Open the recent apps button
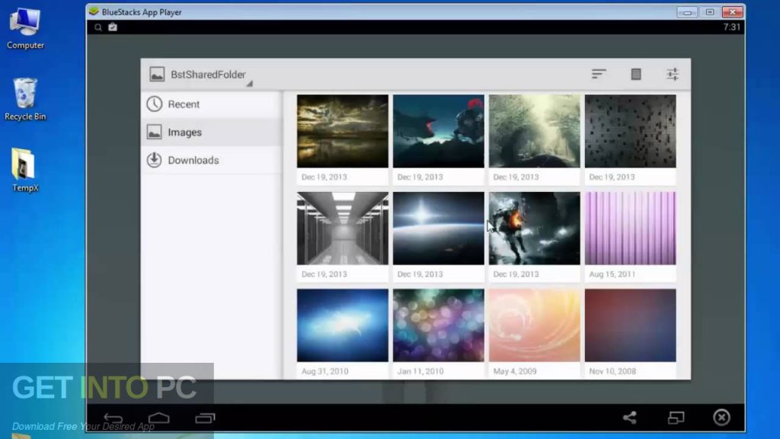This screenshot has width=780, height=439. click(x=204, y=418)
